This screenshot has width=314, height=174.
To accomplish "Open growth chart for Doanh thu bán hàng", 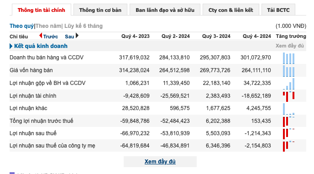I will pos(288,58).
